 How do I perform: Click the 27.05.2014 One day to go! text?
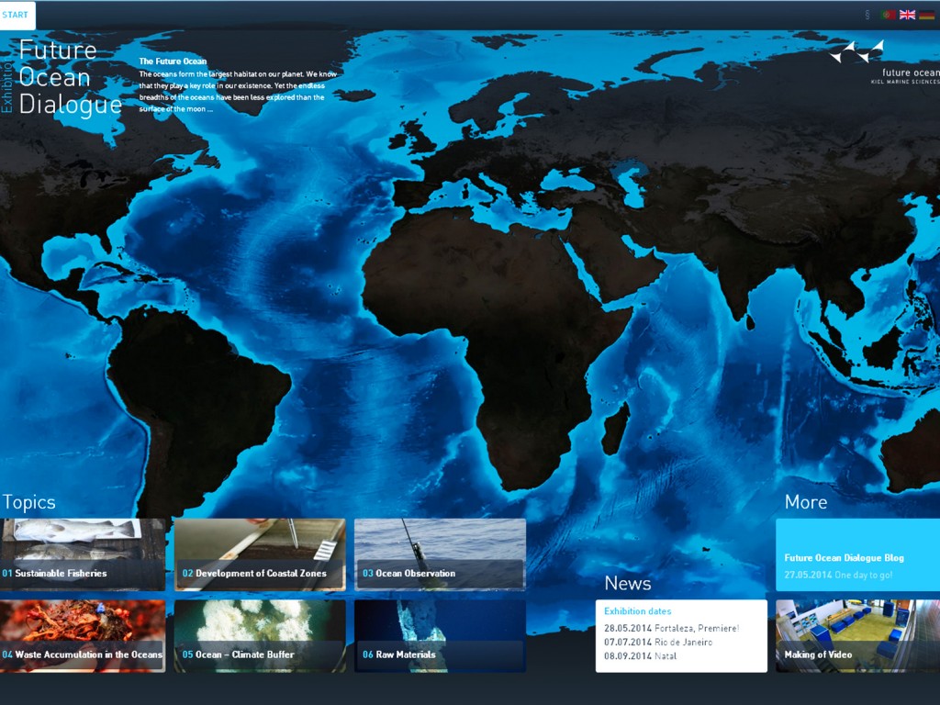pos(838,575)
